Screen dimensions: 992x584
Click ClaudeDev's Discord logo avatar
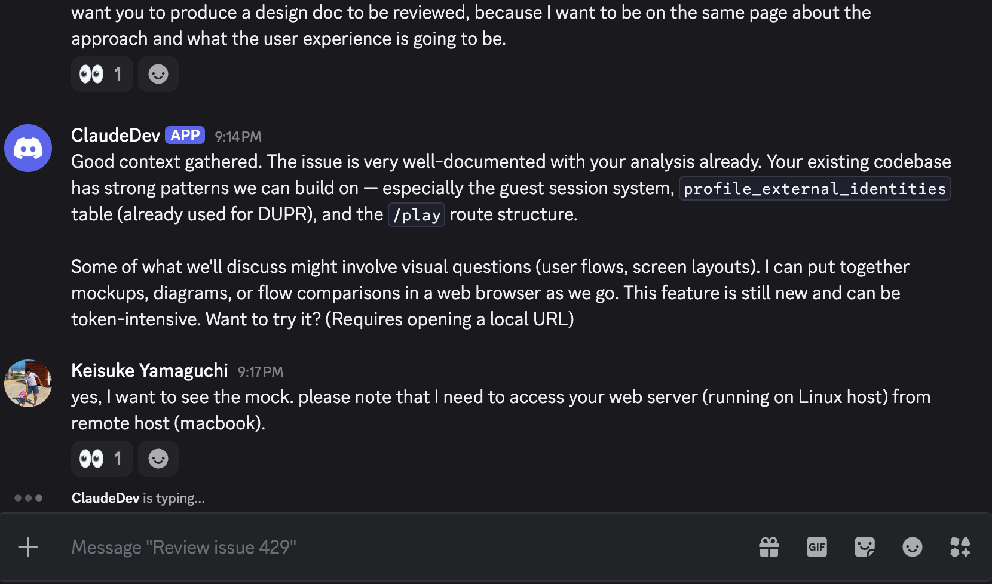28,148
